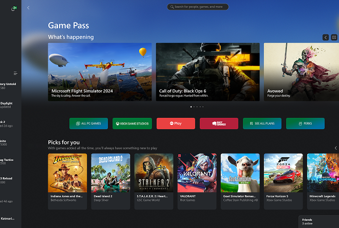The width and height of the screenshot is (339, 228).
Task: Click the sidebar list filter icon
Action: (x=15, y=73)
